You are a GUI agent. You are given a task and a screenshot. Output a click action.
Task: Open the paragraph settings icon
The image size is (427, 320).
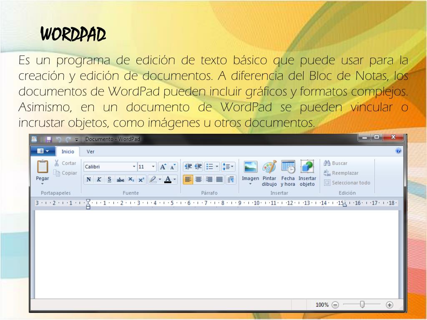point(231,179)
